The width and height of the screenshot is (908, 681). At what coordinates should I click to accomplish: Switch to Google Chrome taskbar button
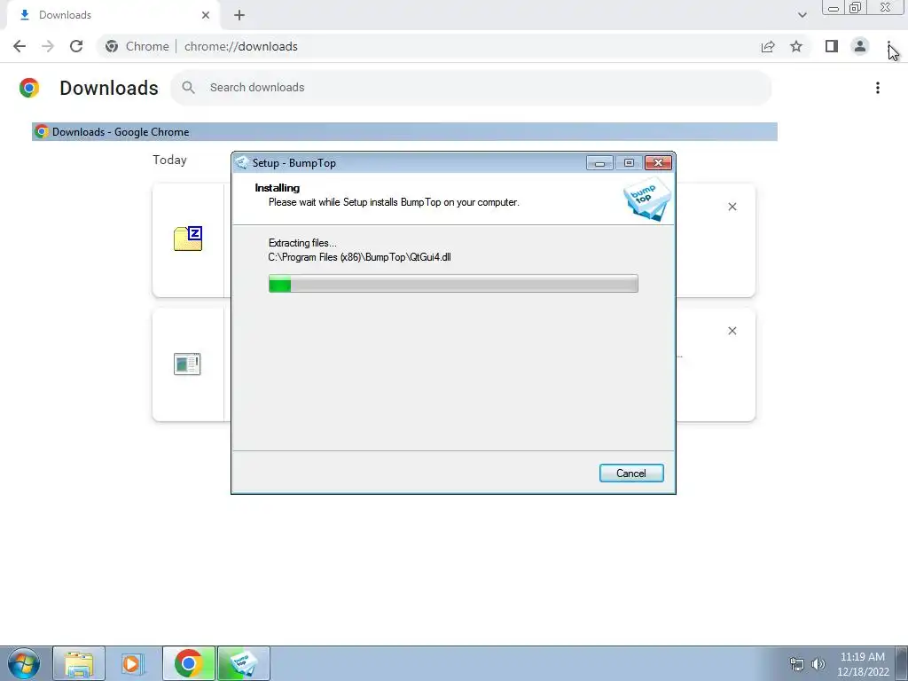point(189,663)
